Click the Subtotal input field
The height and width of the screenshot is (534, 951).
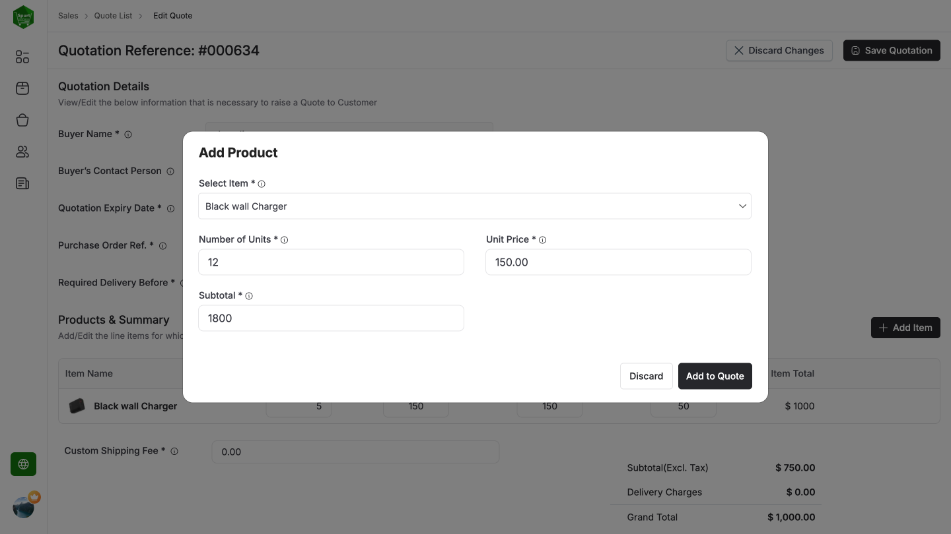[331, 318]
